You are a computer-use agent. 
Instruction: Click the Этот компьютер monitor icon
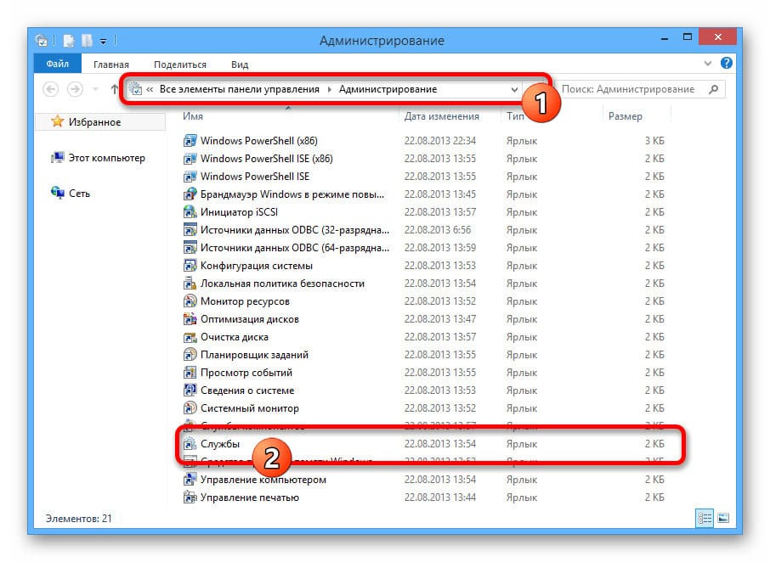point(58,157)
